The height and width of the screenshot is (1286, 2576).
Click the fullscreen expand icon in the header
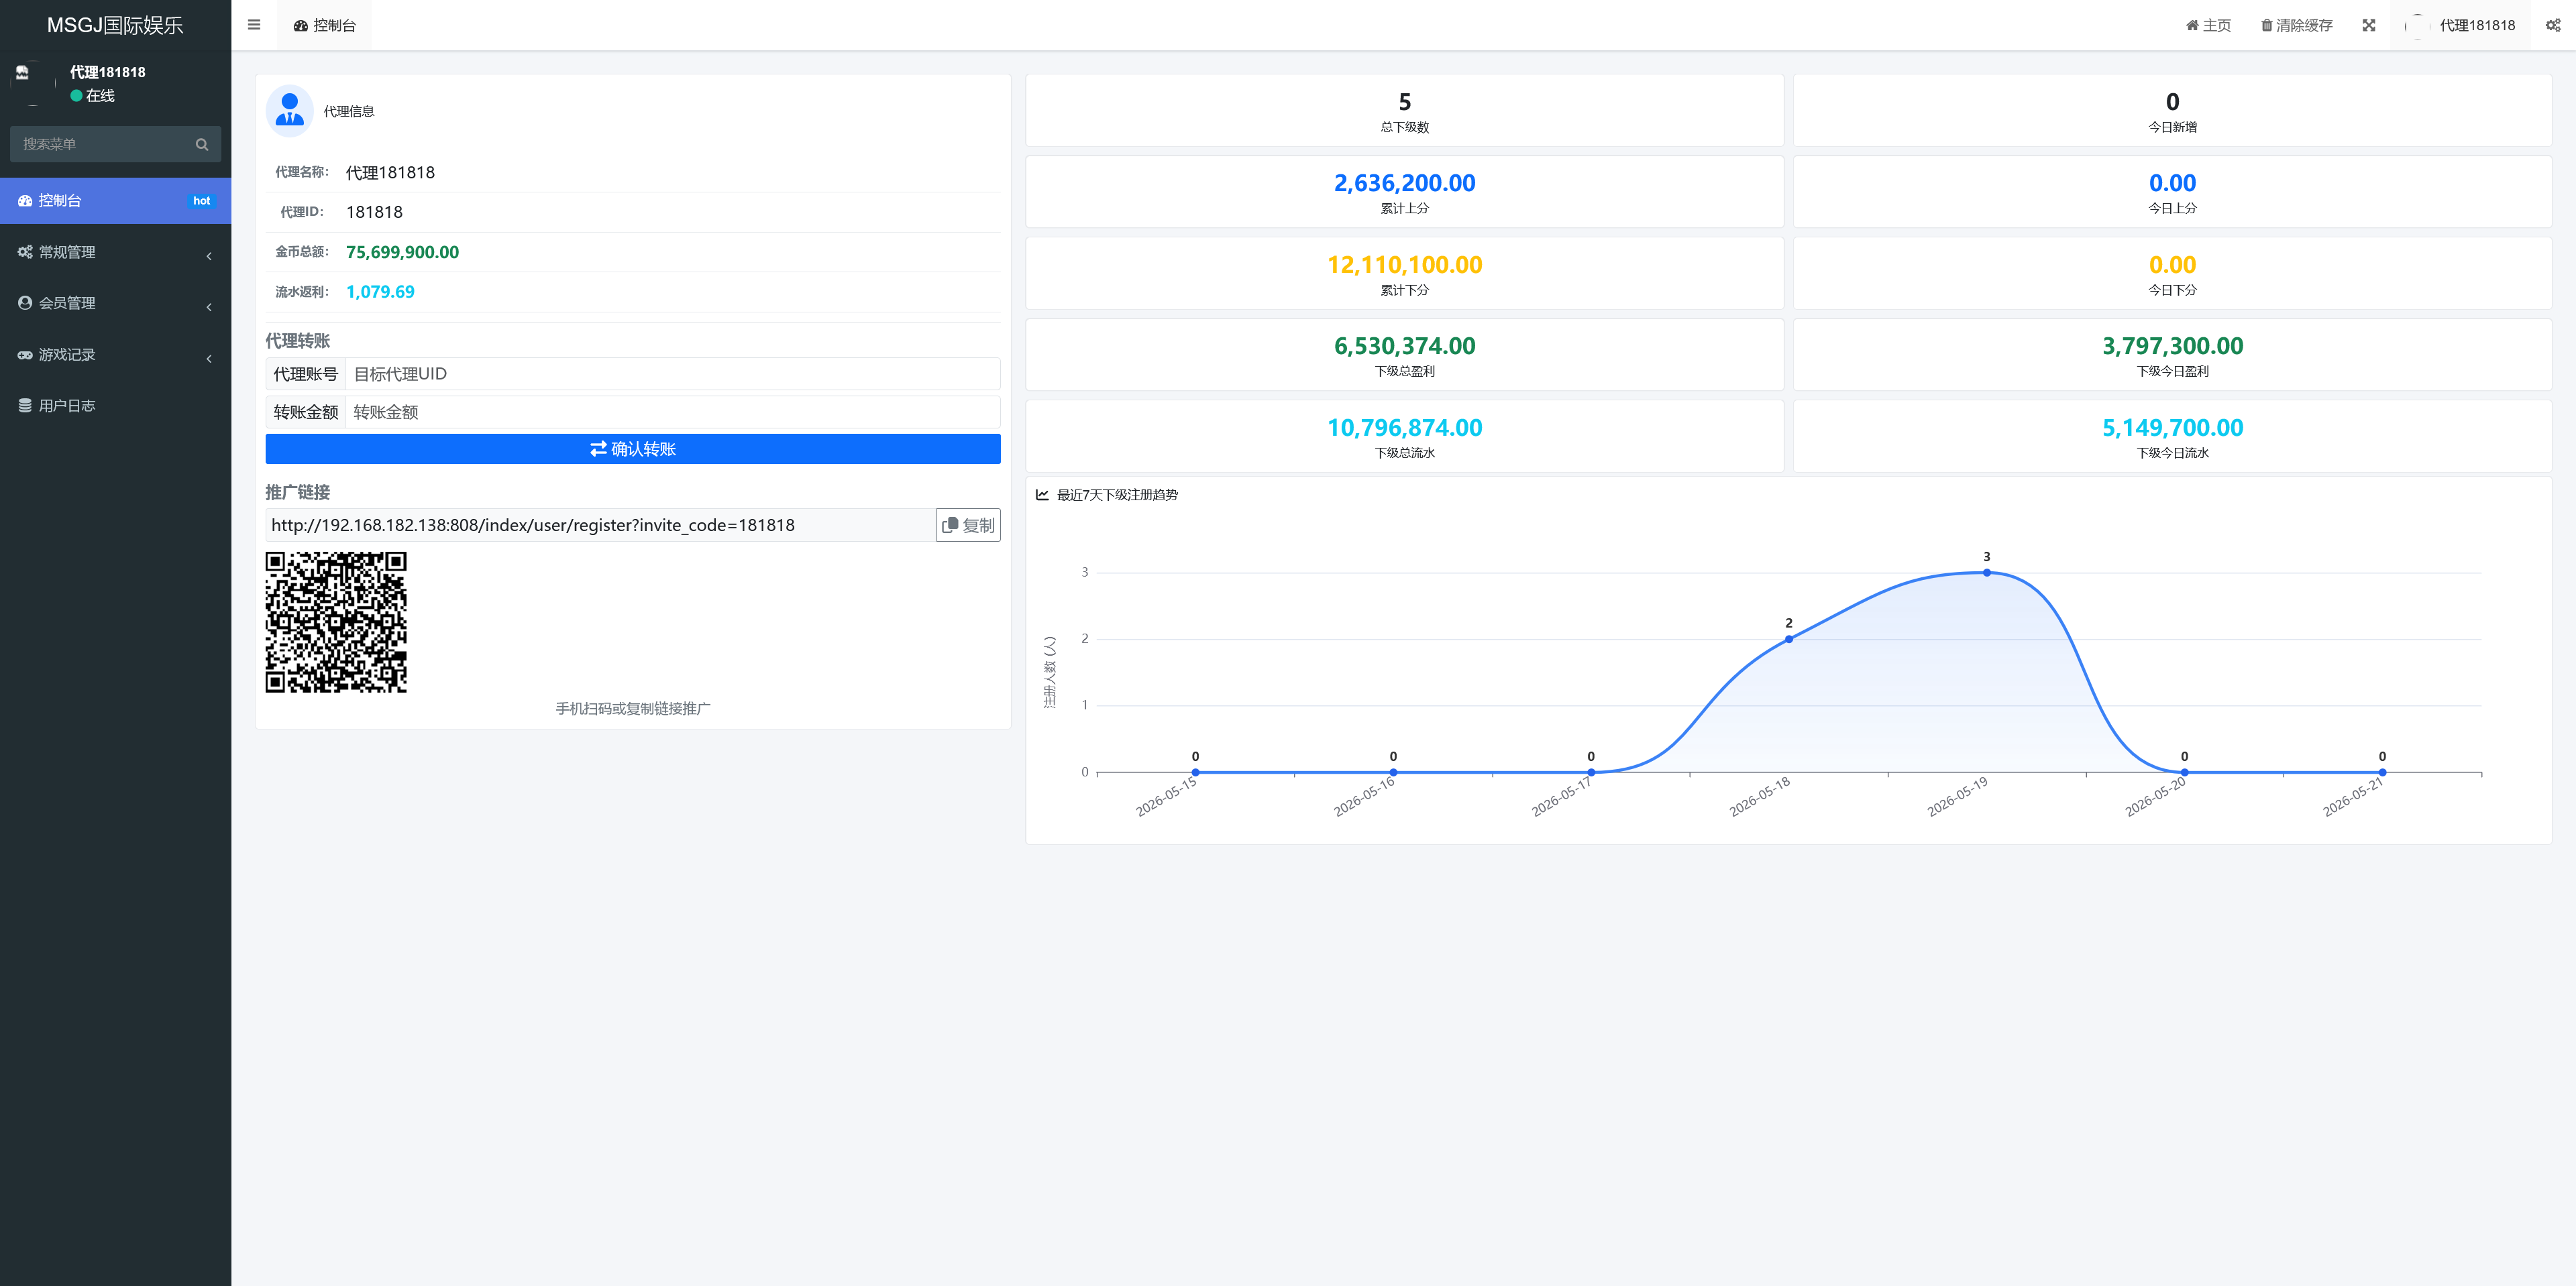2368,25
